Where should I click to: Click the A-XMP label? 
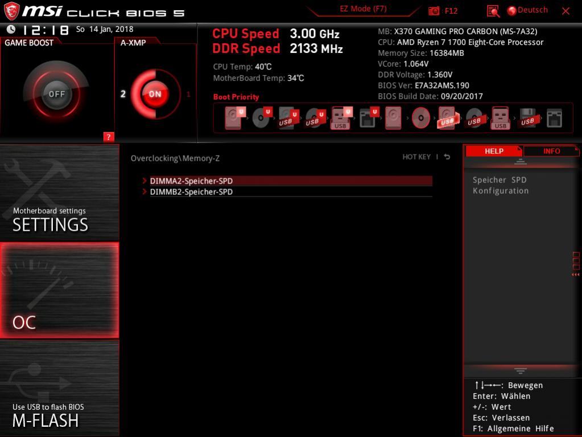133,43
